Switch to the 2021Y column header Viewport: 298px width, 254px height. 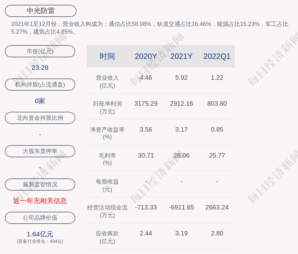[181, 56]
